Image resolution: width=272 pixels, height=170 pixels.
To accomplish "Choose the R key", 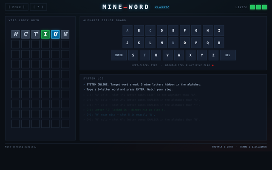I will click(x=219, y=42).
